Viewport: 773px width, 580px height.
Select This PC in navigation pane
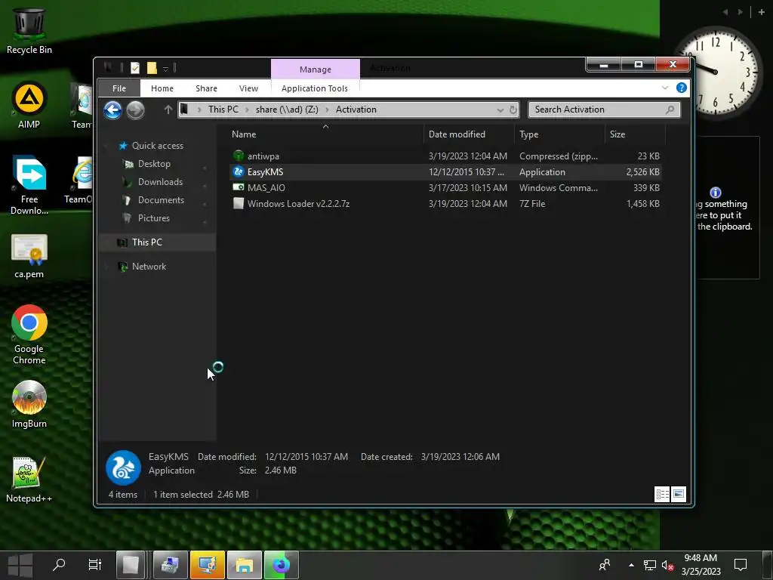147,242
